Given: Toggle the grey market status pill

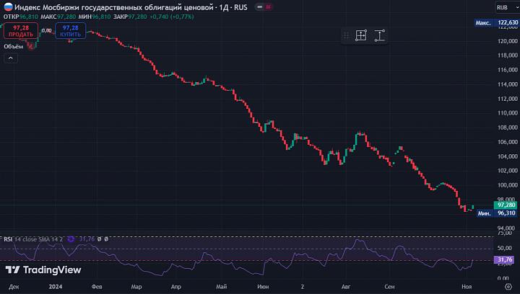Looking at the screenshot, I should click(x=259, y=7).
